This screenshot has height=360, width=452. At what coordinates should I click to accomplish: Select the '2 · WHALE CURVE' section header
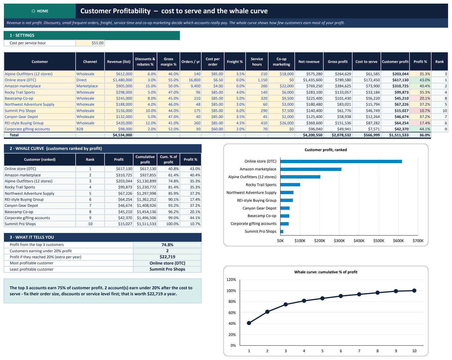tap(103, 149)
